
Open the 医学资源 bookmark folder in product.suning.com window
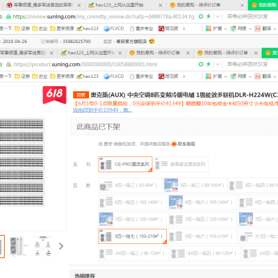[62, 76]
